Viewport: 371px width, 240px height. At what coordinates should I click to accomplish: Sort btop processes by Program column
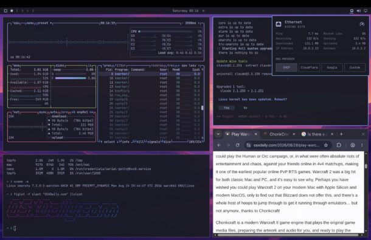[x=121, y=70]
